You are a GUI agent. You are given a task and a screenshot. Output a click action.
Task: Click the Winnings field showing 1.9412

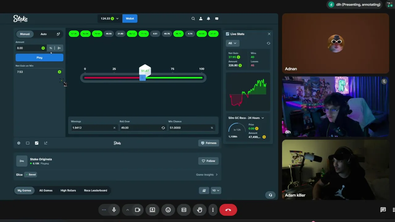tap(94, 128)
